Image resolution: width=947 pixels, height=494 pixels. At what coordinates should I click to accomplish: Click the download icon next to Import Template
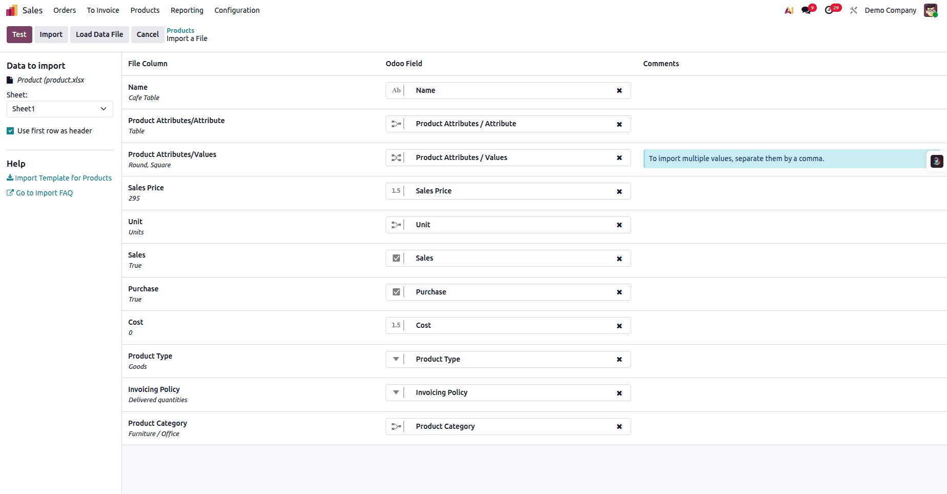pos(10,177)
